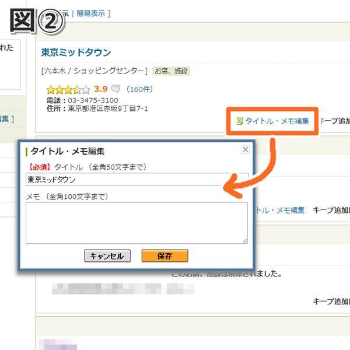
Task: Click the 3.9 rating score
Action: coord(101,89)
